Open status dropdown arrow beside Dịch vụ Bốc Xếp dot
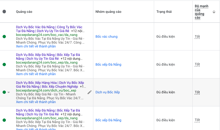The width and height of the screenshot is (220, 130). (8, 92)
